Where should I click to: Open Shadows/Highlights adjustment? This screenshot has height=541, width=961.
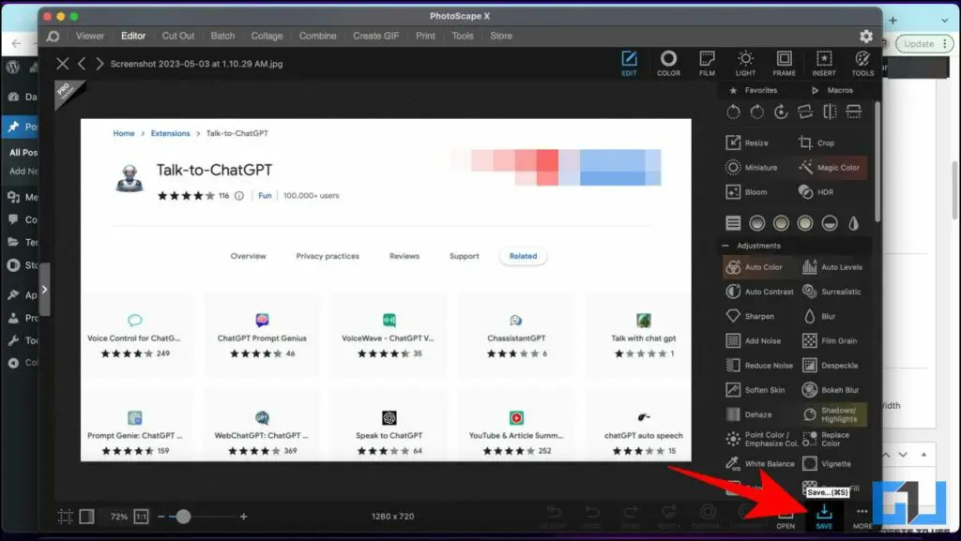[x=832, y=414]
